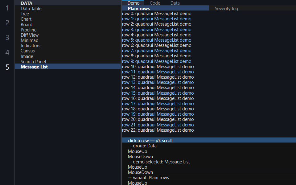
Task: Pick message row 18
Action: pos(158,109)
